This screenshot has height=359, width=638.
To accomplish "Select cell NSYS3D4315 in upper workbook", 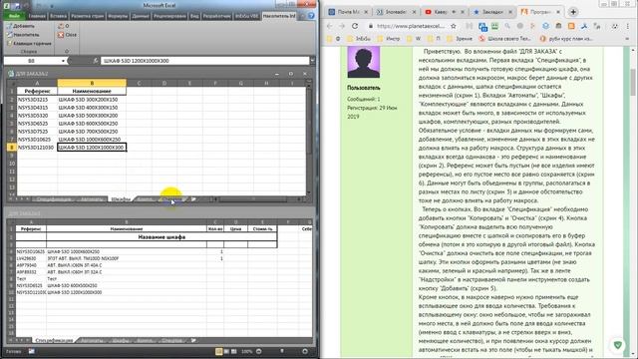I will point(37,108).
